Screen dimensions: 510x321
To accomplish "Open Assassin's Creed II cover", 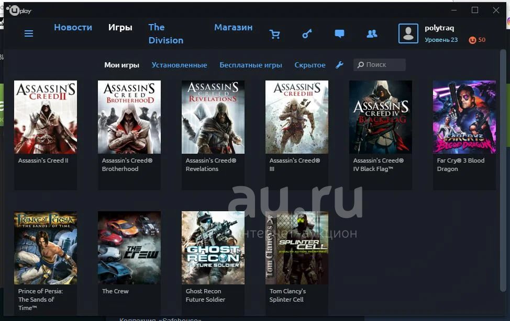I will click(x=46, y=117).
